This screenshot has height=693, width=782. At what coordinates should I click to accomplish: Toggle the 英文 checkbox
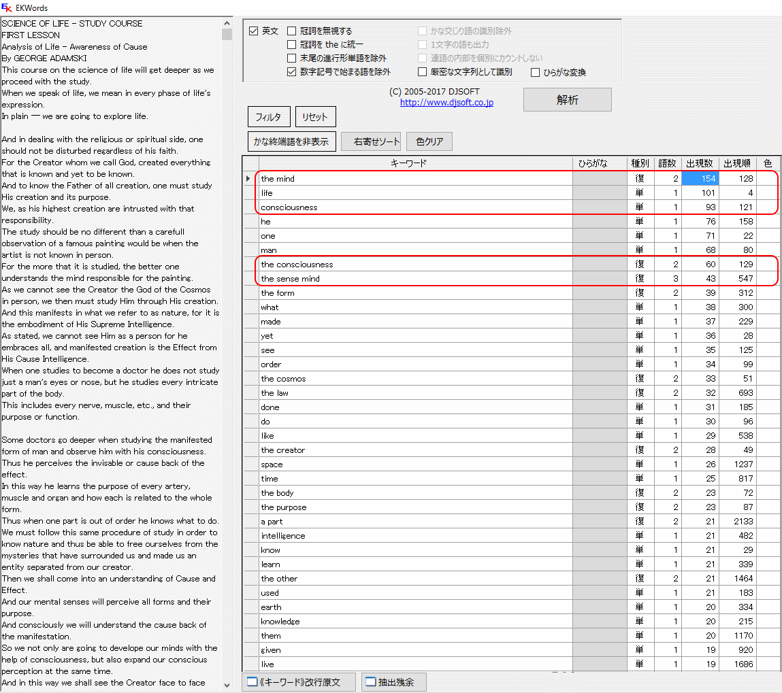pos(253,31)
